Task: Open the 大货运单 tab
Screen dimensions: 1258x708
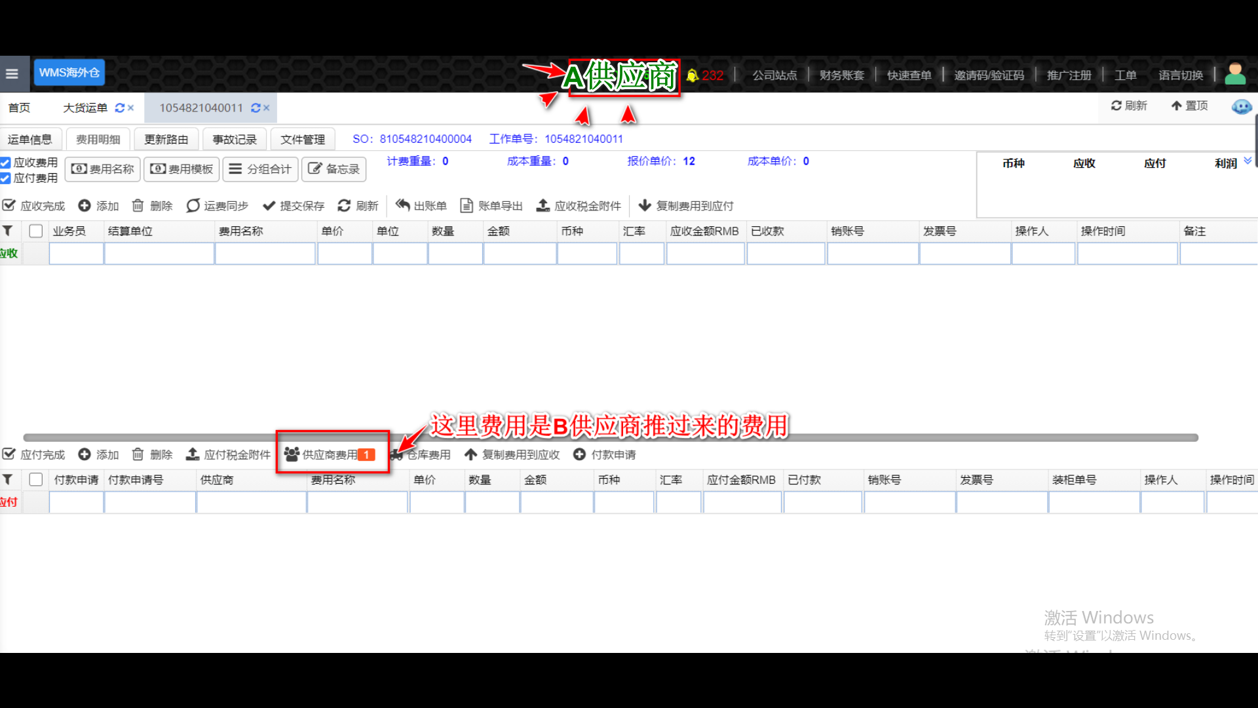Action: pos(85,108)
